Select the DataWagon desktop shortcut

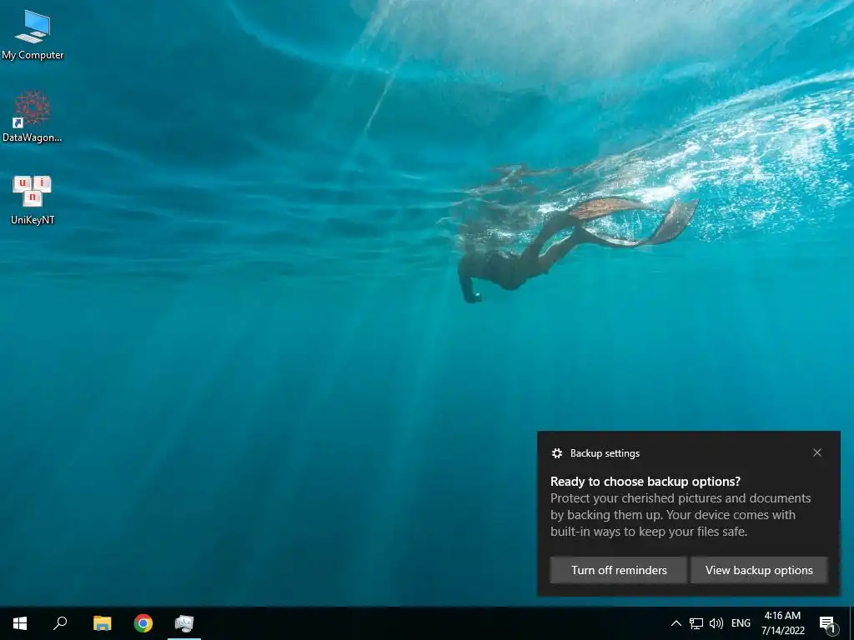pyautogui.click(x=33, y=117)
